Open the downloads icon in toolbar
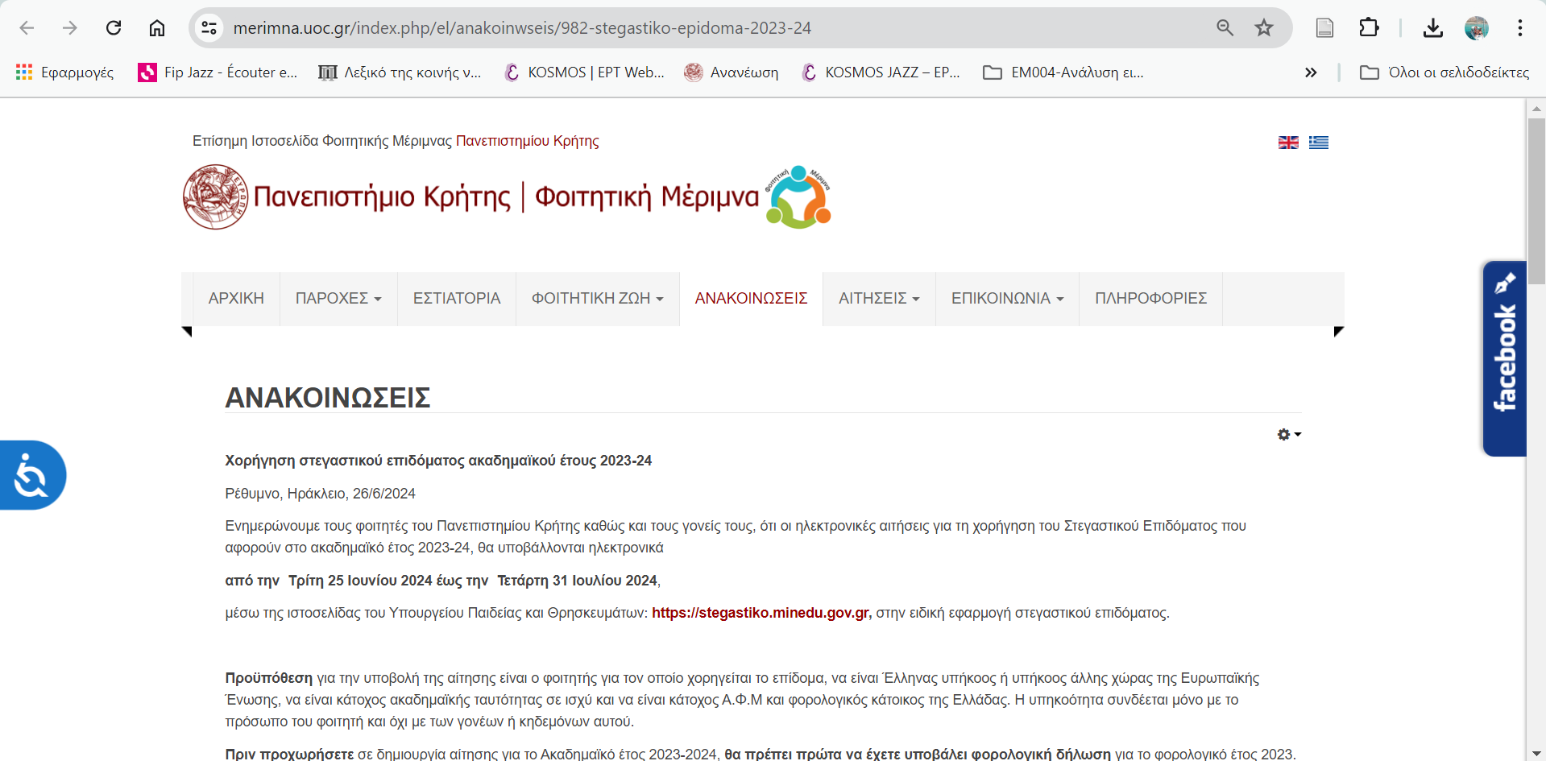This screenshot has width=1546, height=761. coord(1432,28)
